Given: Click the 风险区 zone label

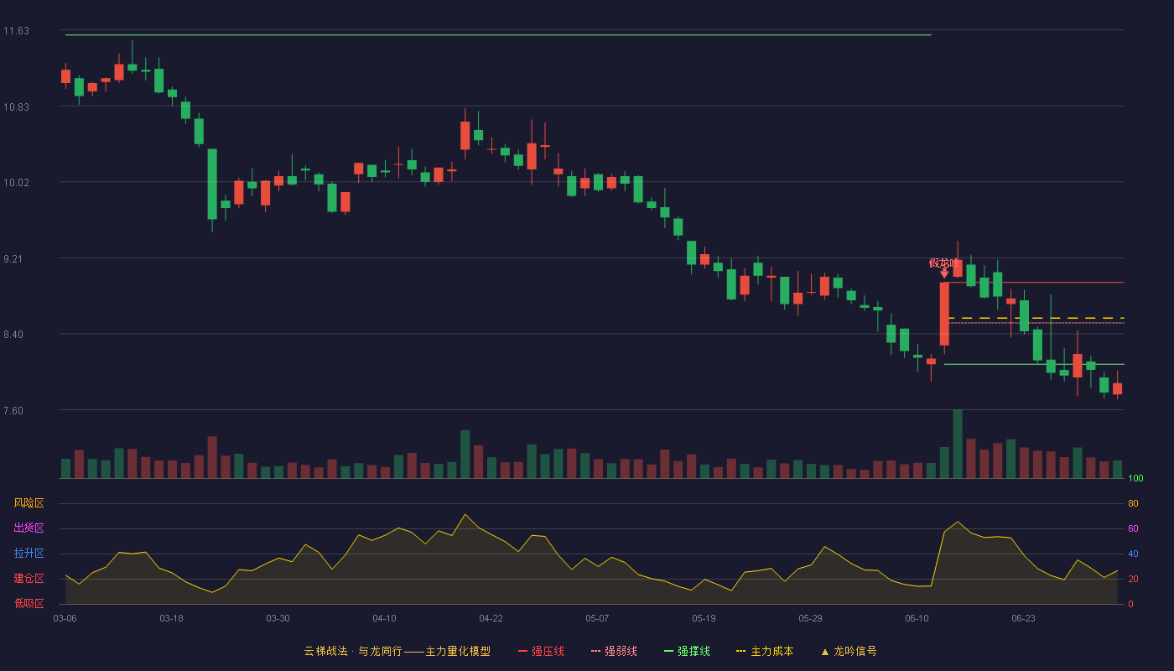Looking at the screenshot, I should [29, 503].
